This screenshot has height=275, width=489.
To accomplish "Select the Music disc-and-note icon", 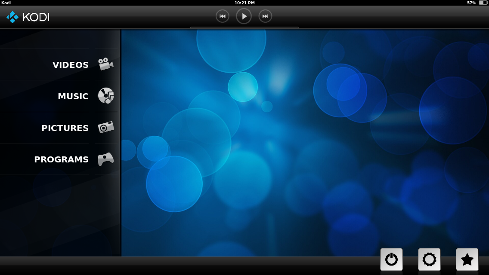I will (x=106, y=95).
